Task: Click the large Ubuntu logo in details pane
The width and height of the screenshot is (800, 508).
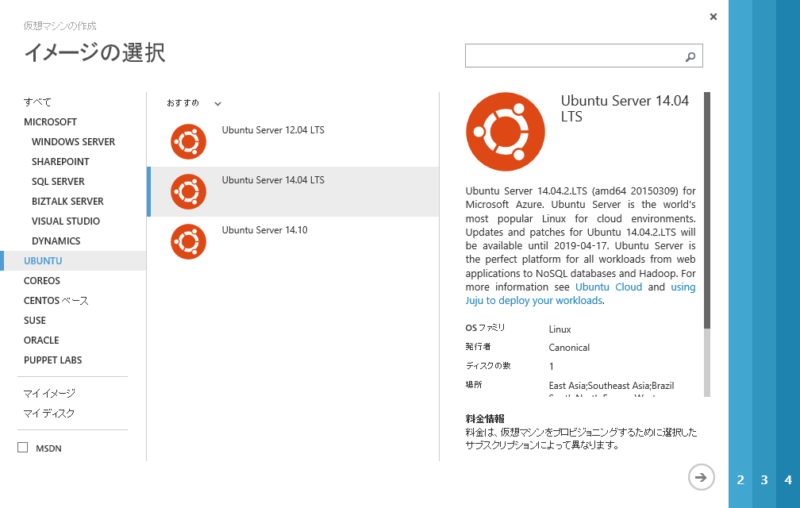Action: [x=505, y=132]
